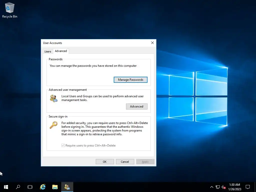The height and width of the screenshot is (192, 256).
Task: Click the Apply button
Action: pyautogui.click(x=145, y=162)
